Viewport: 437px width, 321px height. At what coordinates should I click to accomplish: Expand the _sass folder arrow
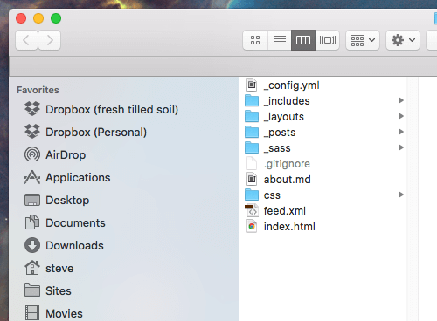401,147
